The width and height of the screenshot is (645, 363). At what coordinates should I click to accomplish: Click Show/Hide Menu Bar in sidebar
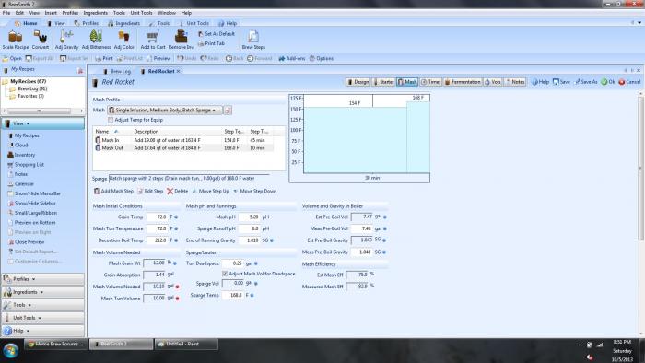[x=34, y=193]
